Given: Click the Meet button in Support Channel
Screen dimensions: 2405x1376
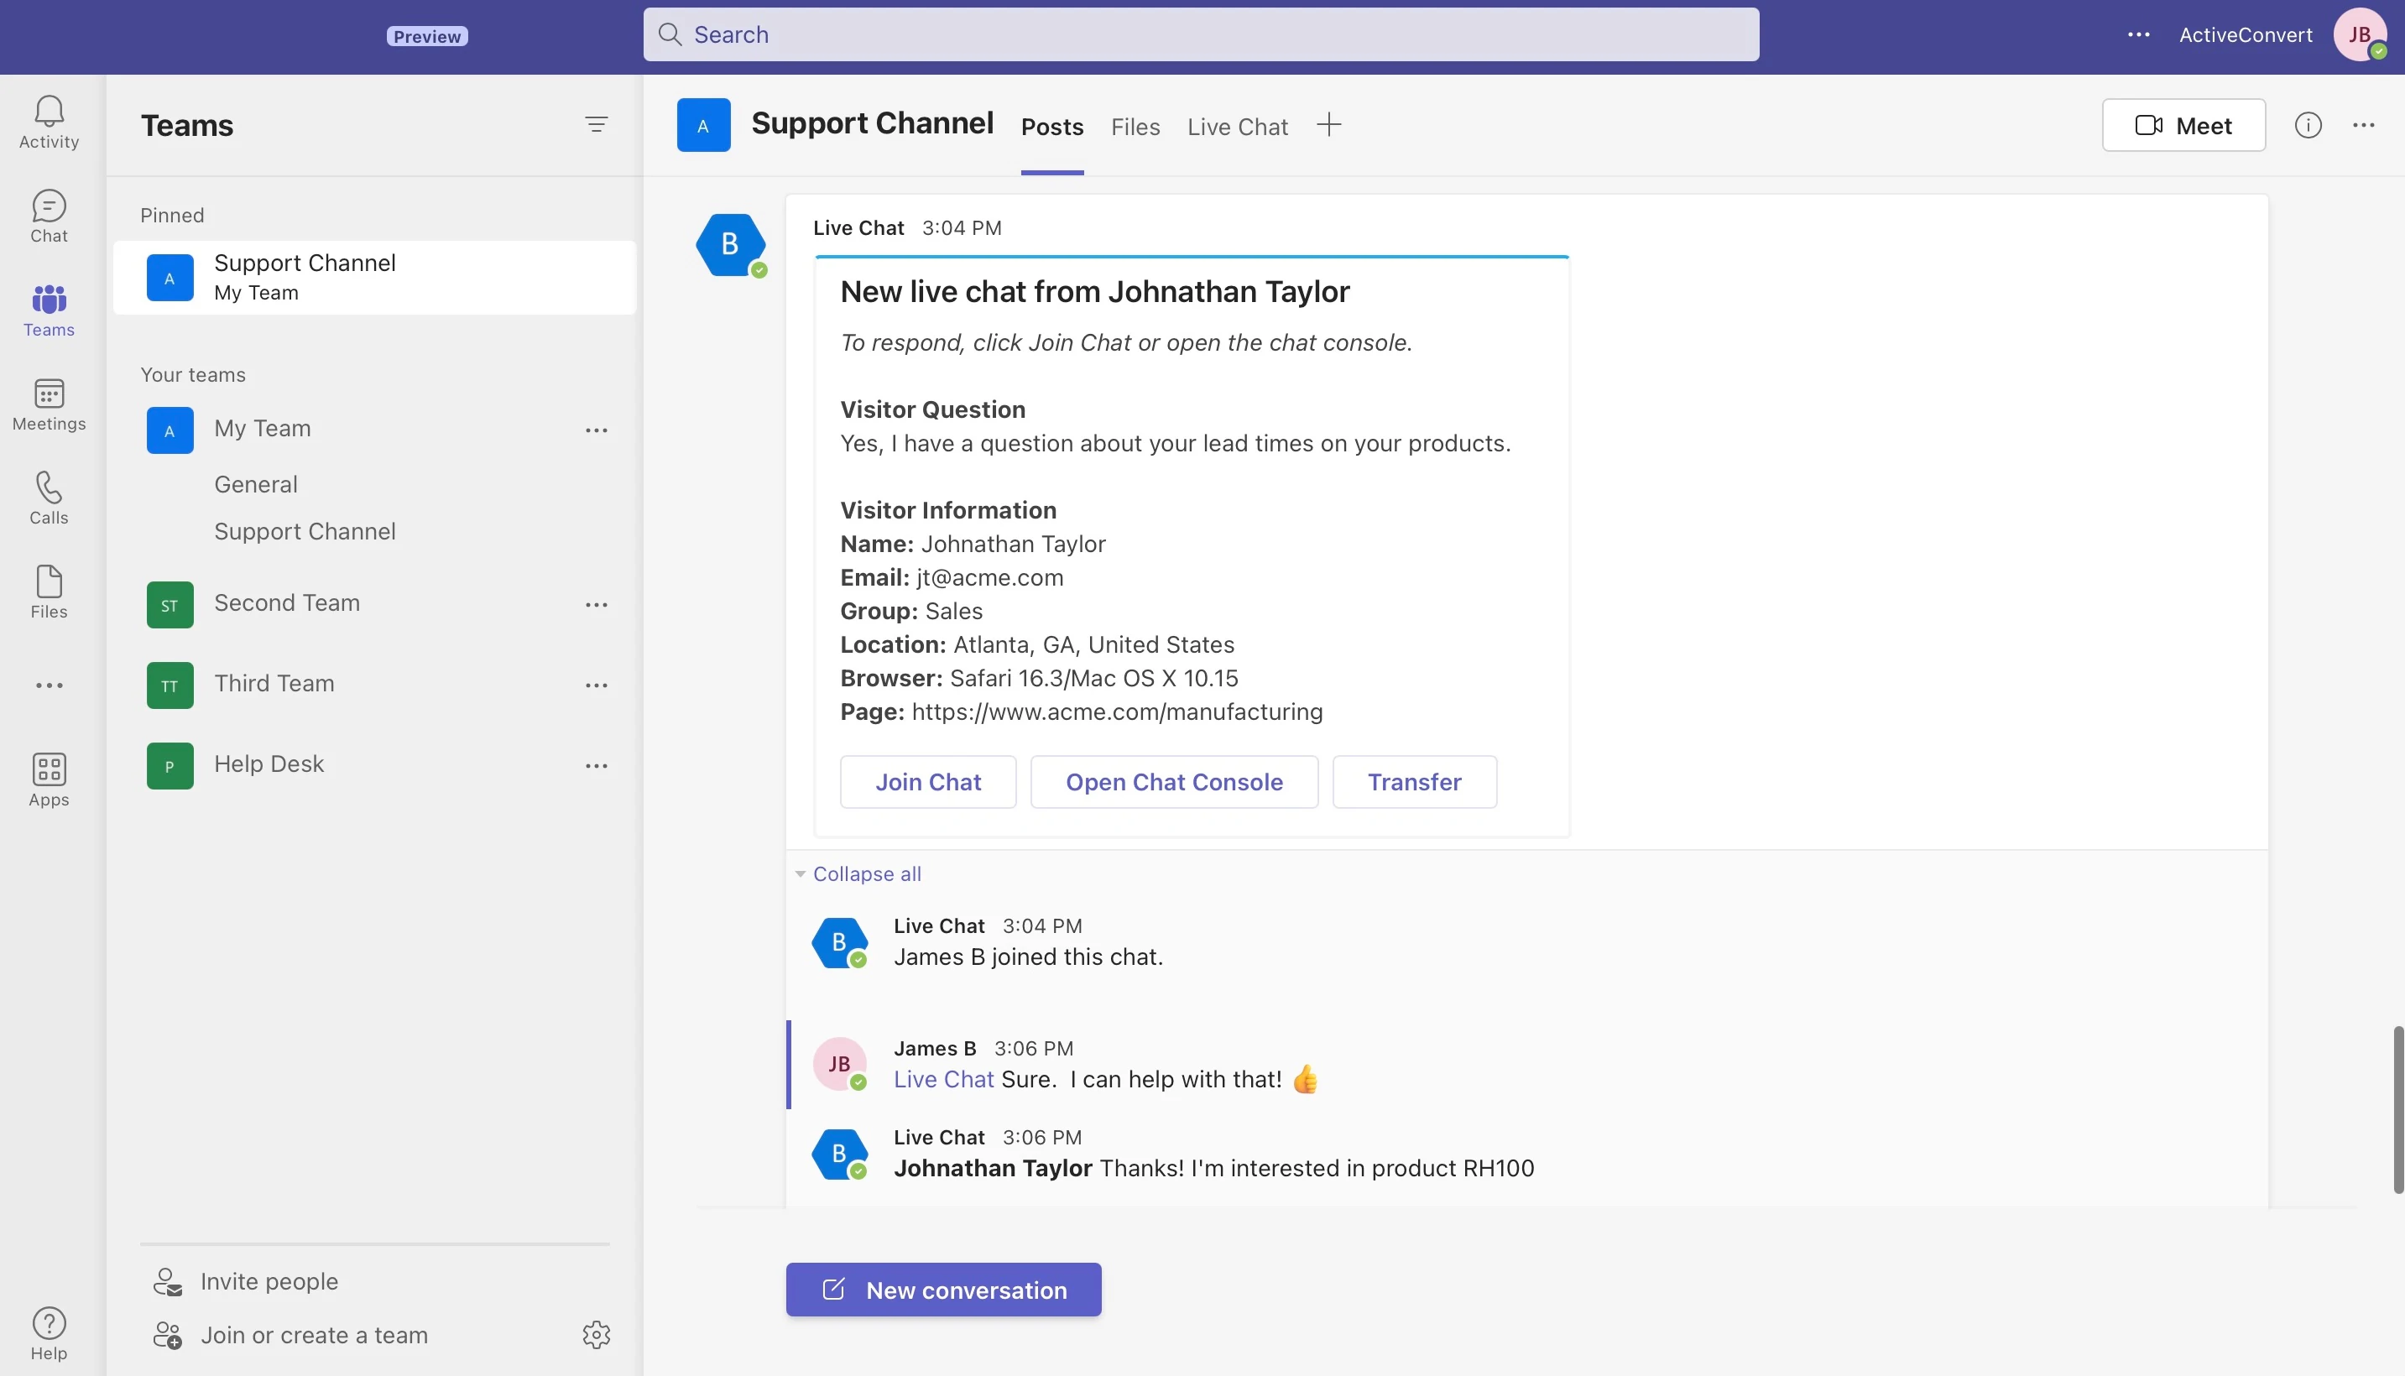Looking at the screenshot, I should (x=2182, y=124).
